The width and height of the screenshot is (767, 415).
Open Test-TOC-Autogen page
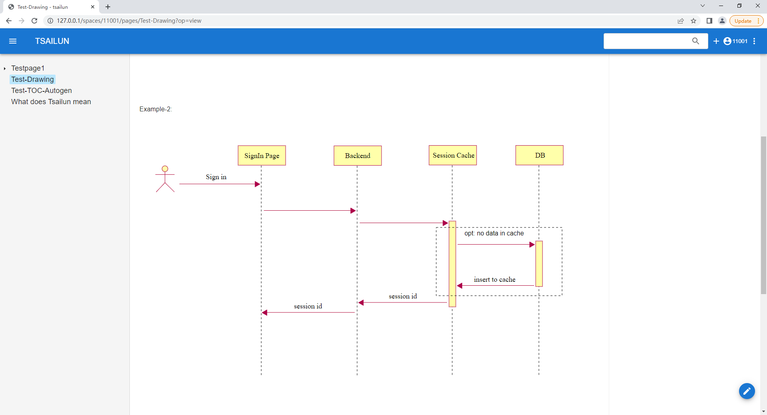pyautogui.click(x=42, y=91)
